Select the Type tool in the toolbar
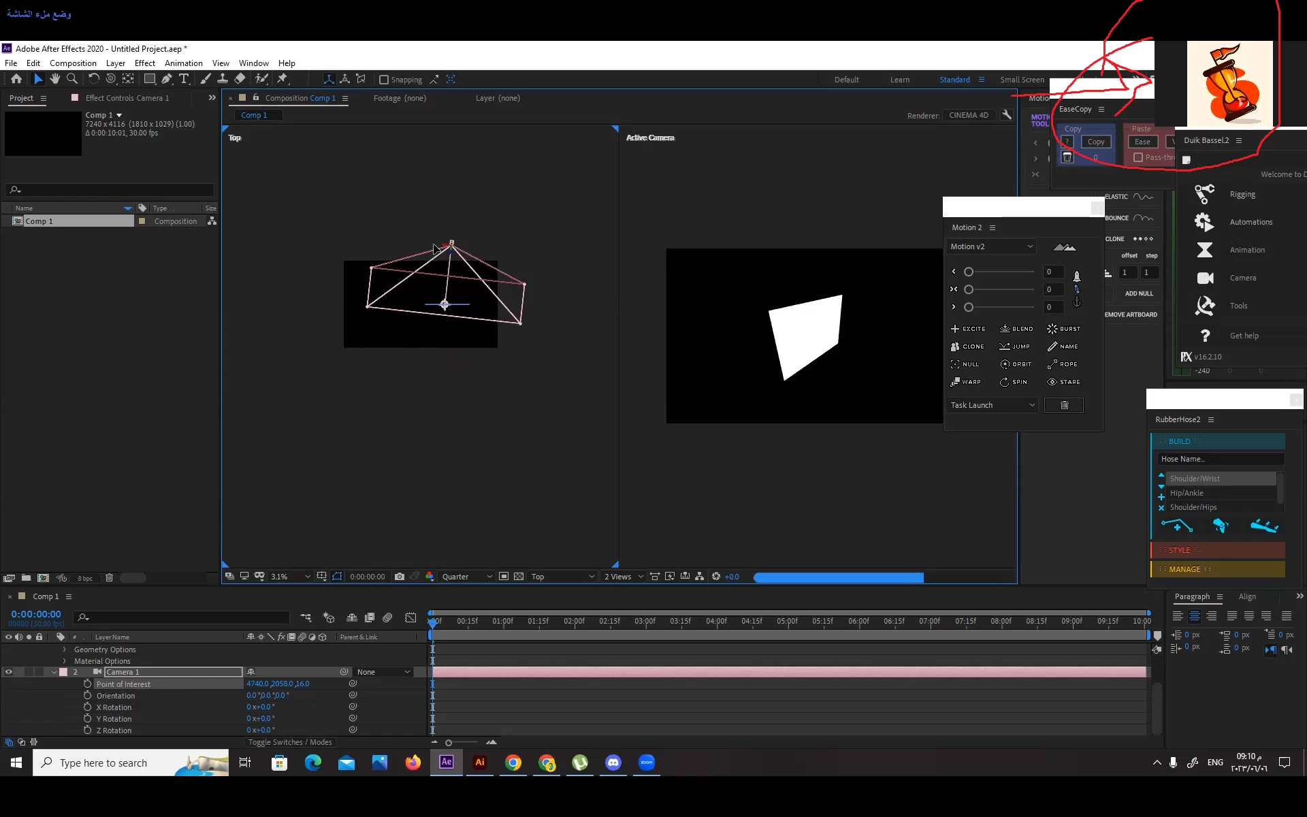 pyautogui.click(x=184, y=79)
